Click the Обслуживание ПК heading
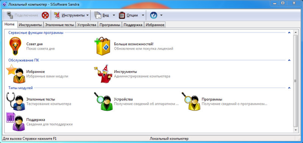The height and width of the screenshot is (143, 303). coord(23,60)
